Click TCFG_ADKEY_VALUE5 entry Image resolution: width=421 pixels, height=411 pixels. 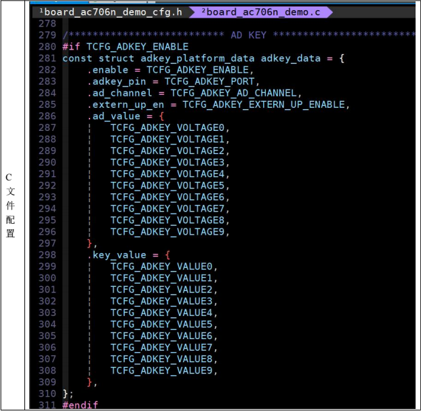(161, 324)
